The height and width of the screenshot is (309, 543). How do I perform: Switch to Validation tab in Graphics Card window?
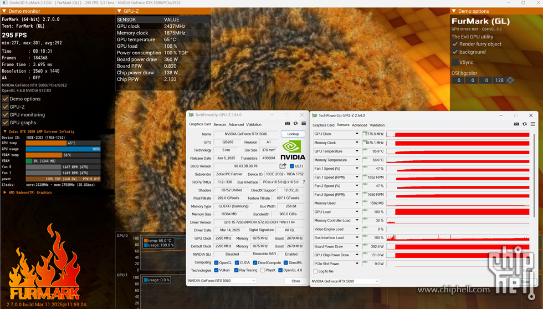[x=254, y=124]
